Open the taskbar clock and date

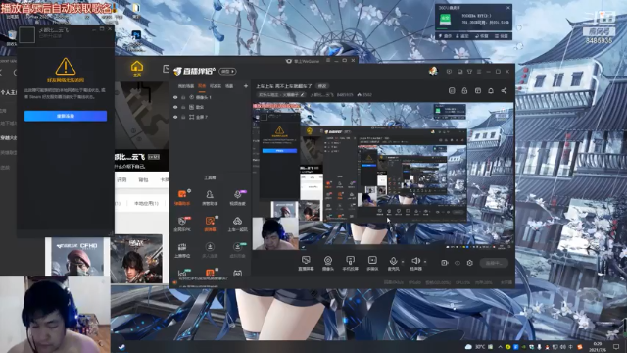pos(597,347)
